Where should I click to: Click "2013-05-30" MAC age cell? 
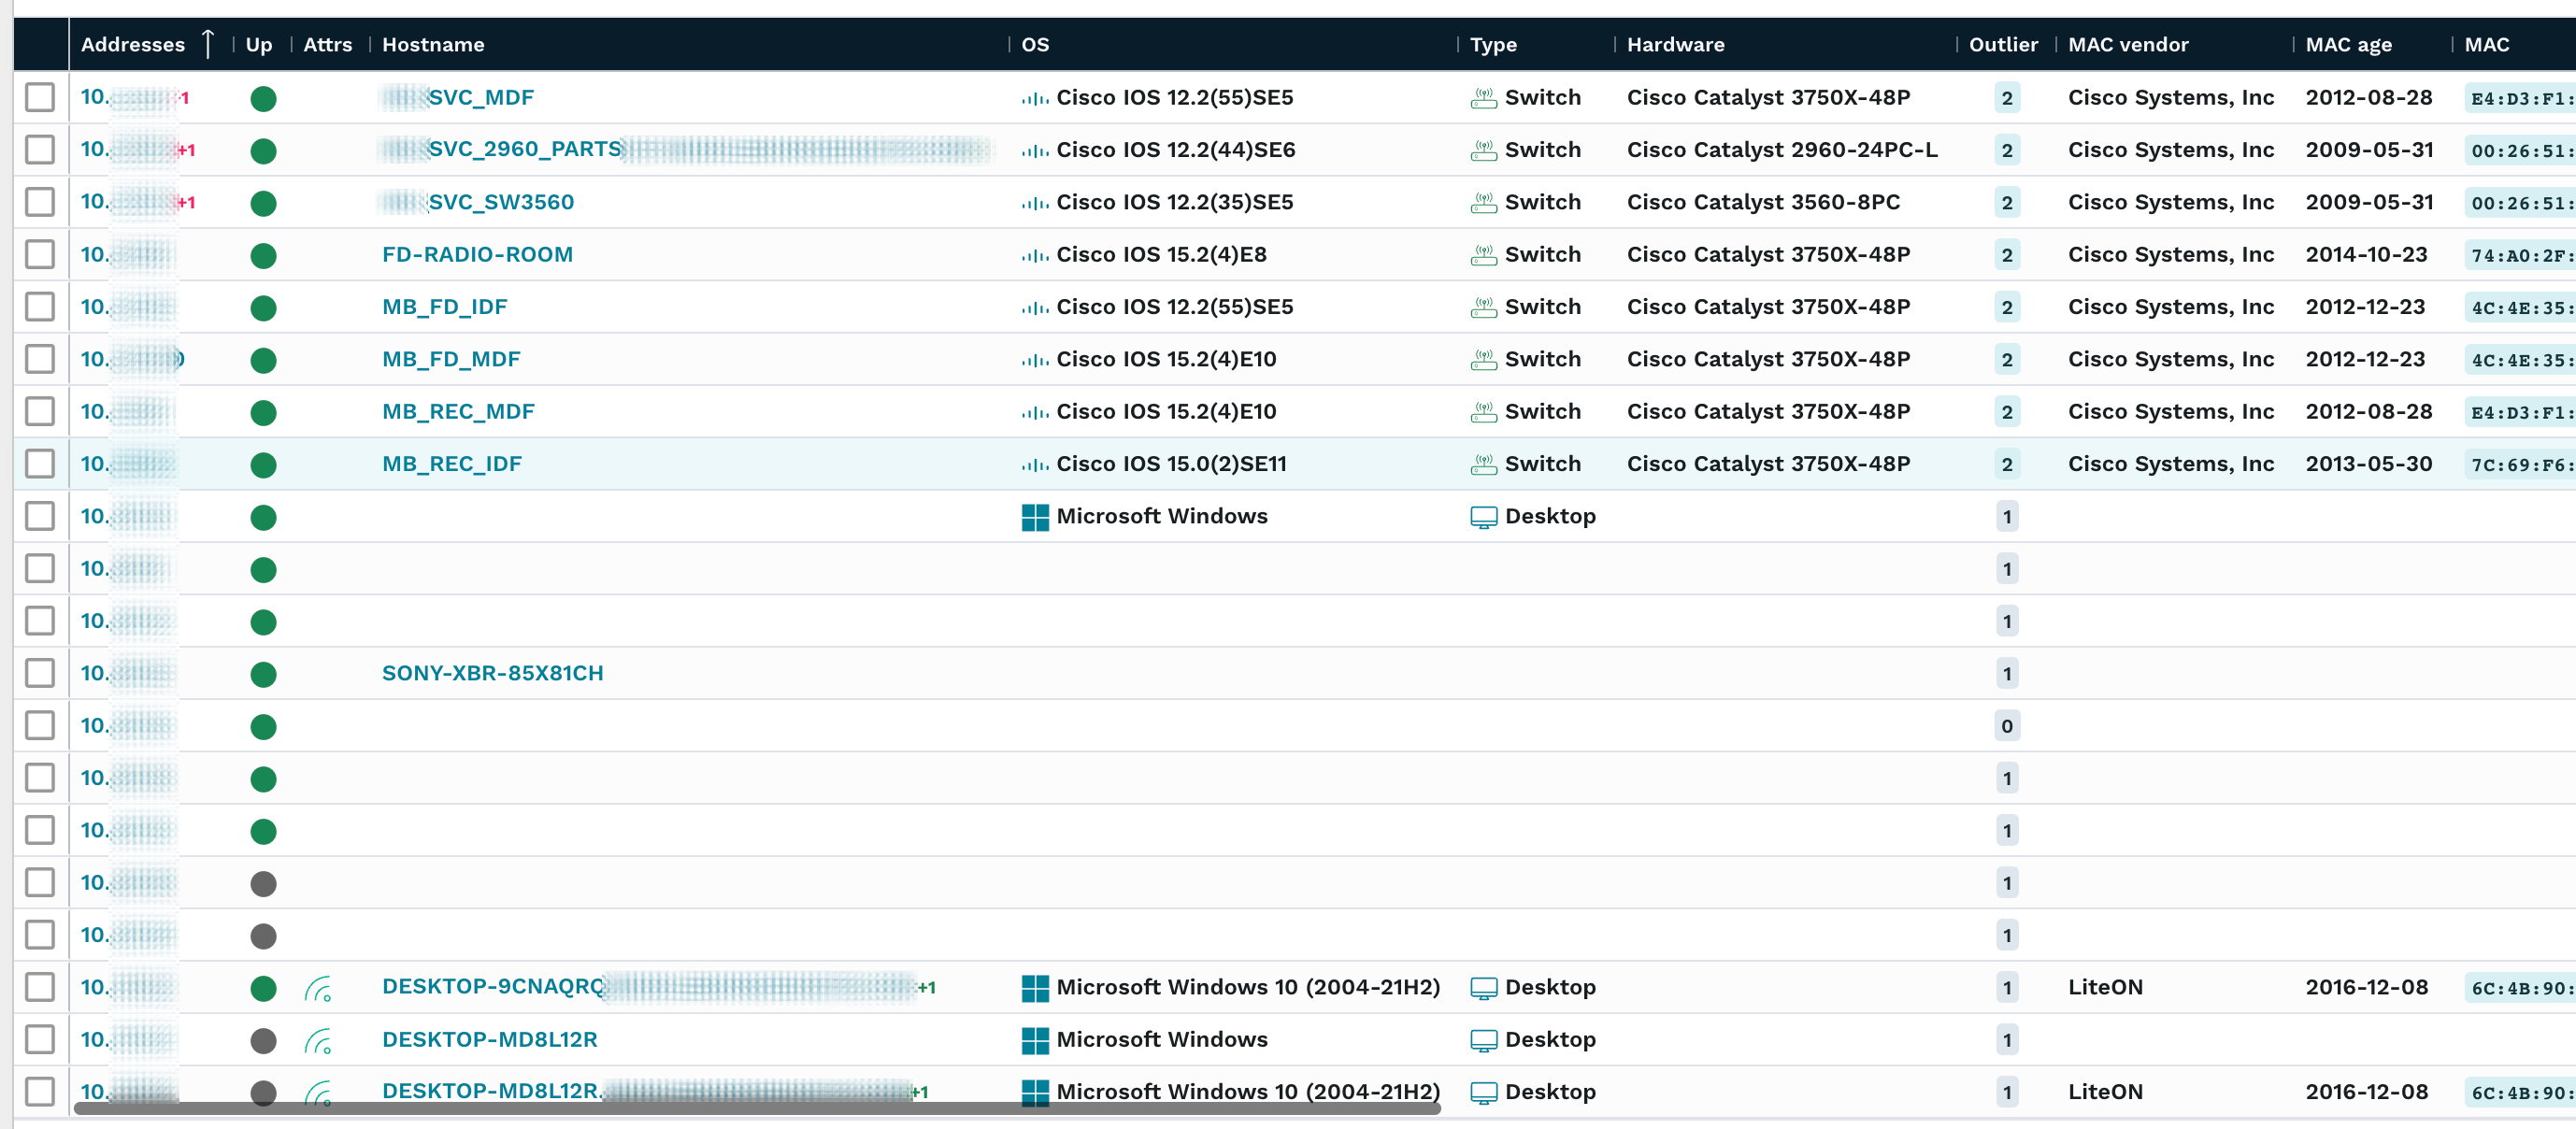pyautogui.click(x=2368, y=464)
